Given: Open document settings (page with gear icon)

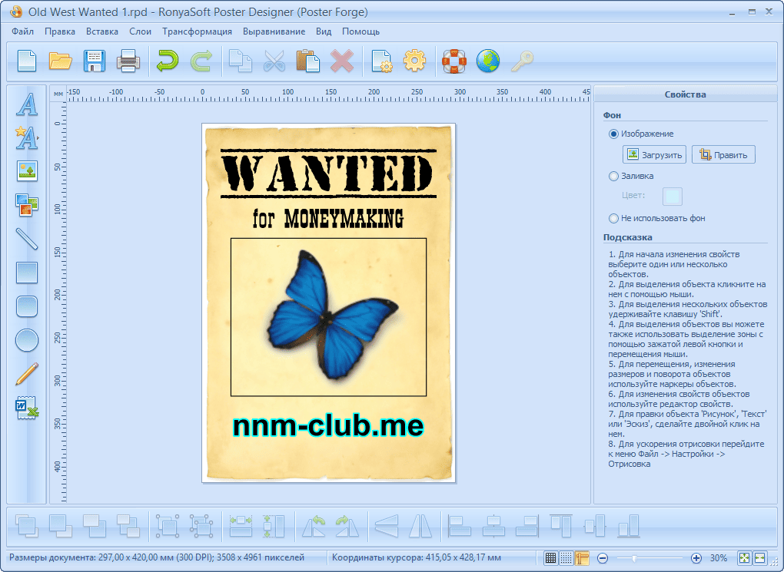Looking at the screenshot, I should [382, 61].
